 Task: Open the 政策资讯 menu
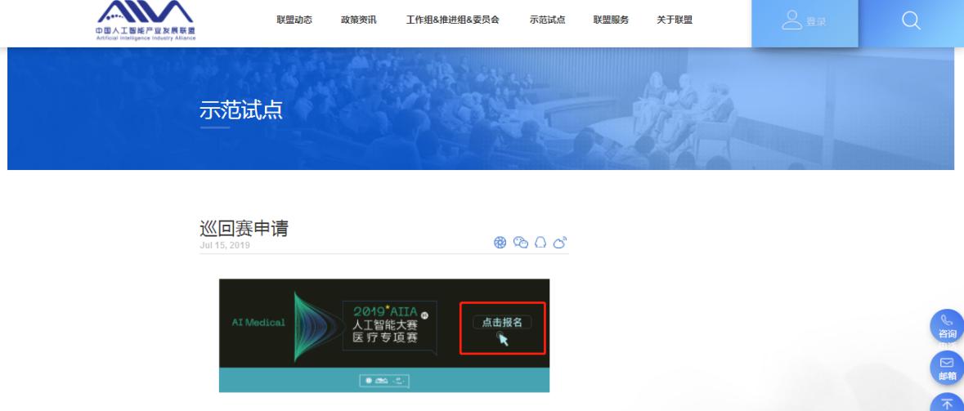tap(358, 20)
